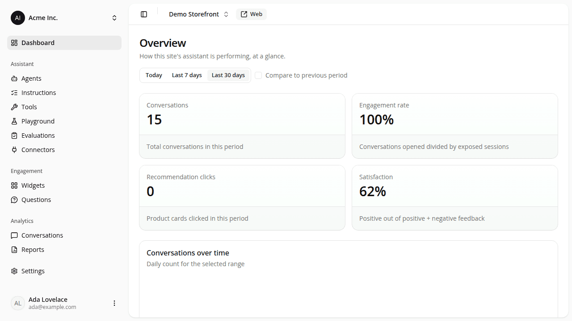Click 'Total conversations in this period' caption
The height and width of the screenshot is (321, 572).
coord(195,147)
